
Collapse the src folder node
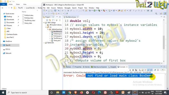tap(46, 27)
